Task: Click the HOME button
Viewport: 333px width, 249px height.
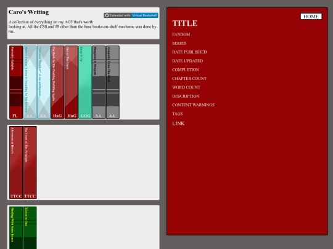Action: pyautogui.click(x=311, y=17)
